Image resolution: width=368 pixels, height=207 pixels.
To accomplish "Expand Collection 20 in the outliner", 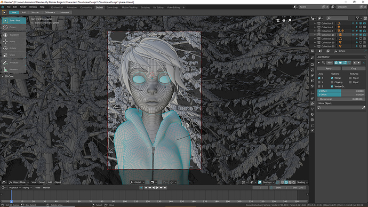I will point(315,46).
